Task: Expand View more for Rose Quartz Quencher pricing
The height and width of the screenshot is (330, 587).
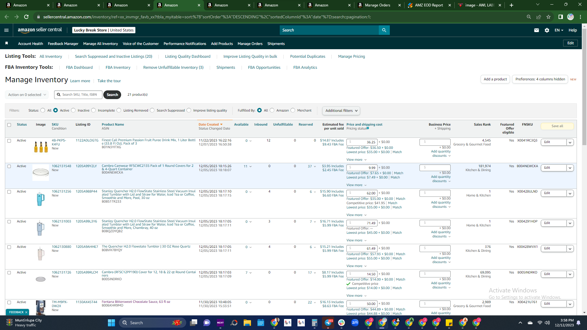Action: coord(356,266)
